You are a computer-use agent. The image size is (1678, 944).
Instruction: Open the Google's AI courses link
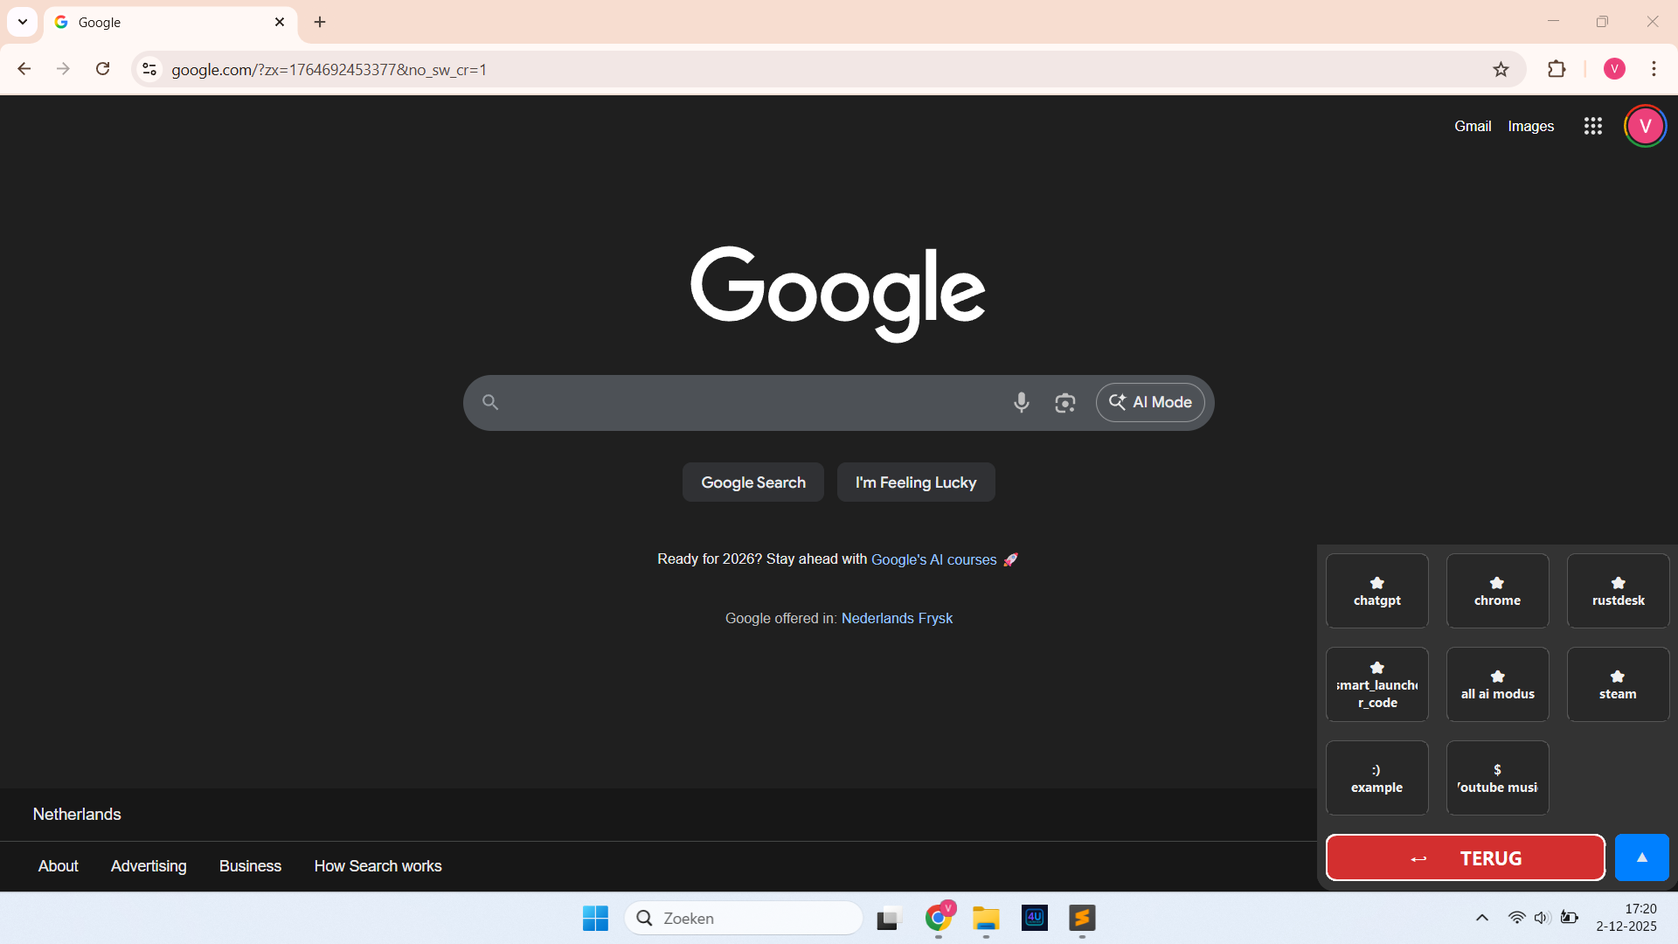[933, 559]
